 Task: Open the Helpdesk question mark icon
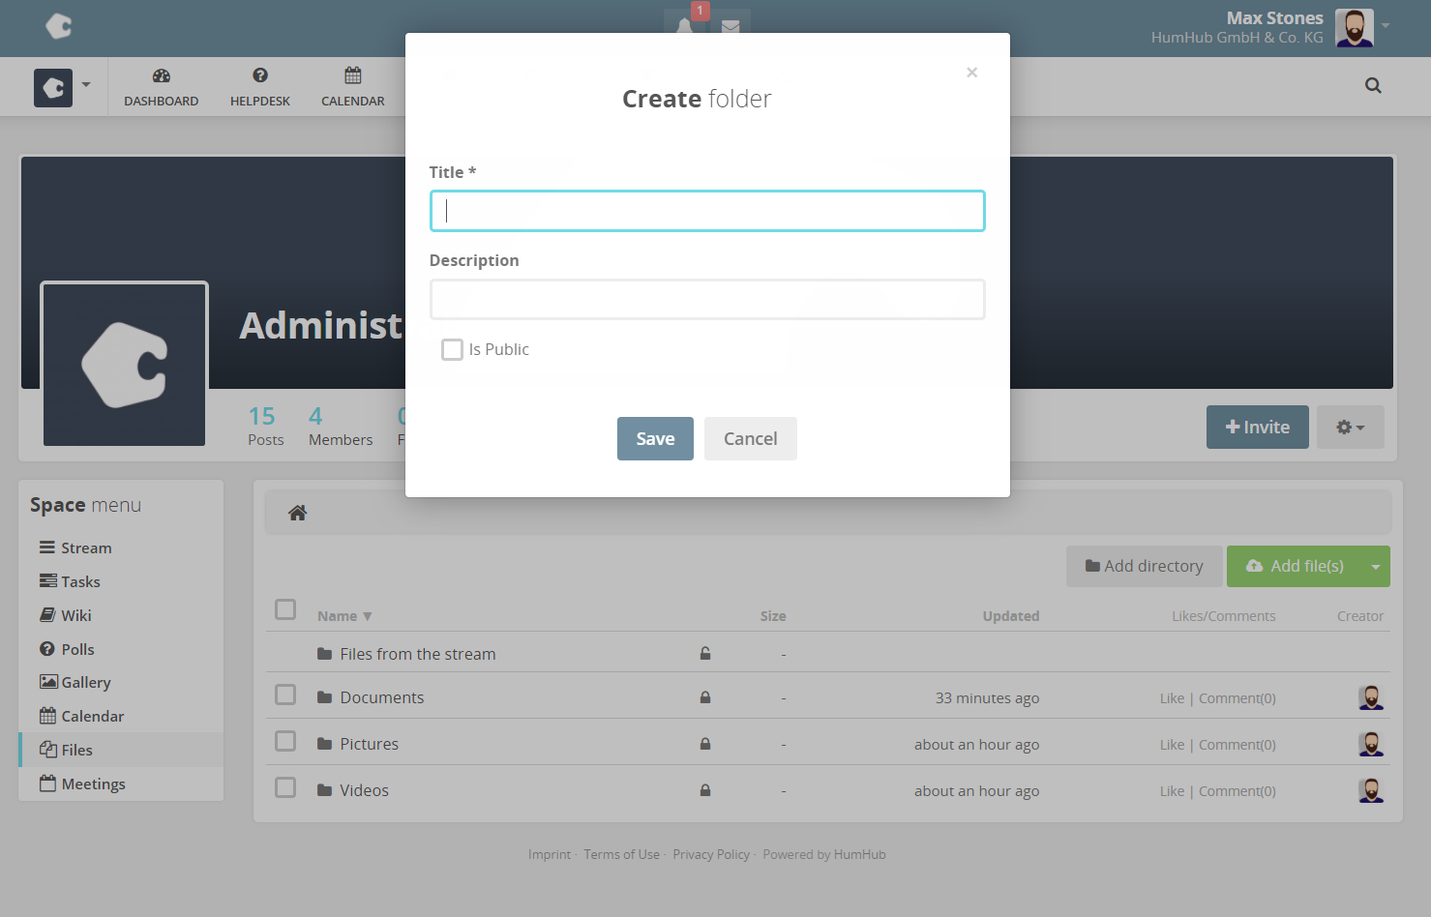pos(259,75)
